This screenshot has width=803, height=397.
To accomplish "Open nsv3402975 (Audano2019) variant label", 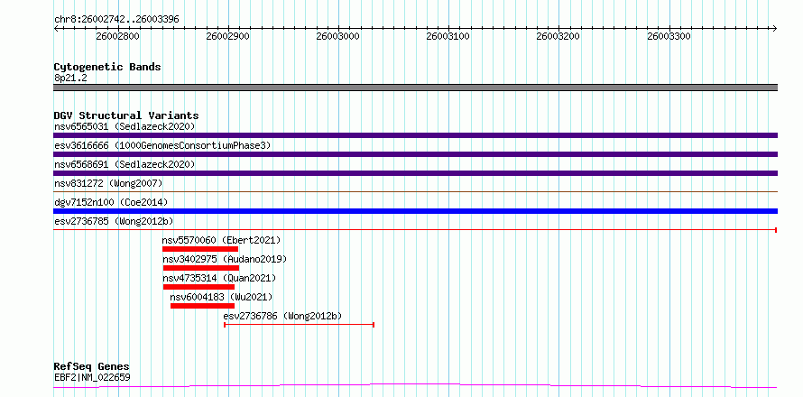I will (225, 259).
